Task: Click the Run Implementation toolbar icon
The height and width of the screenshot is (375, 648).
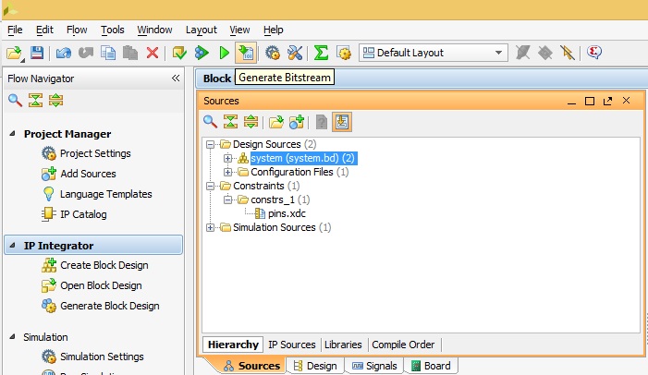Action: [202, 53]
